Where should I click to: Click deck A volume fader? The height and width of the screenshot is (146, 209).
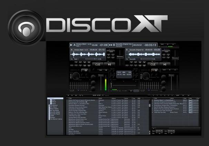click(101, 75)
